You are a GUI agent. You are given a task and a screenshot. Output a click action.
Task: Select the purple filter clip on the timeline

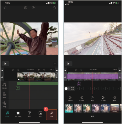pyautogui.click(x=93, y=77)
